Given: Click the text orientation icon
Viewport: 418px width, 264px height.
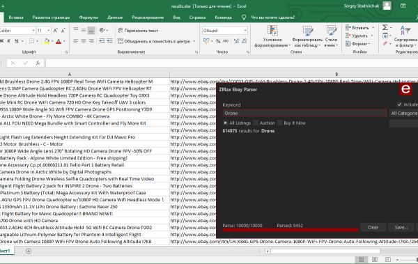Looking at the screenshot, I should coord(102,30).
